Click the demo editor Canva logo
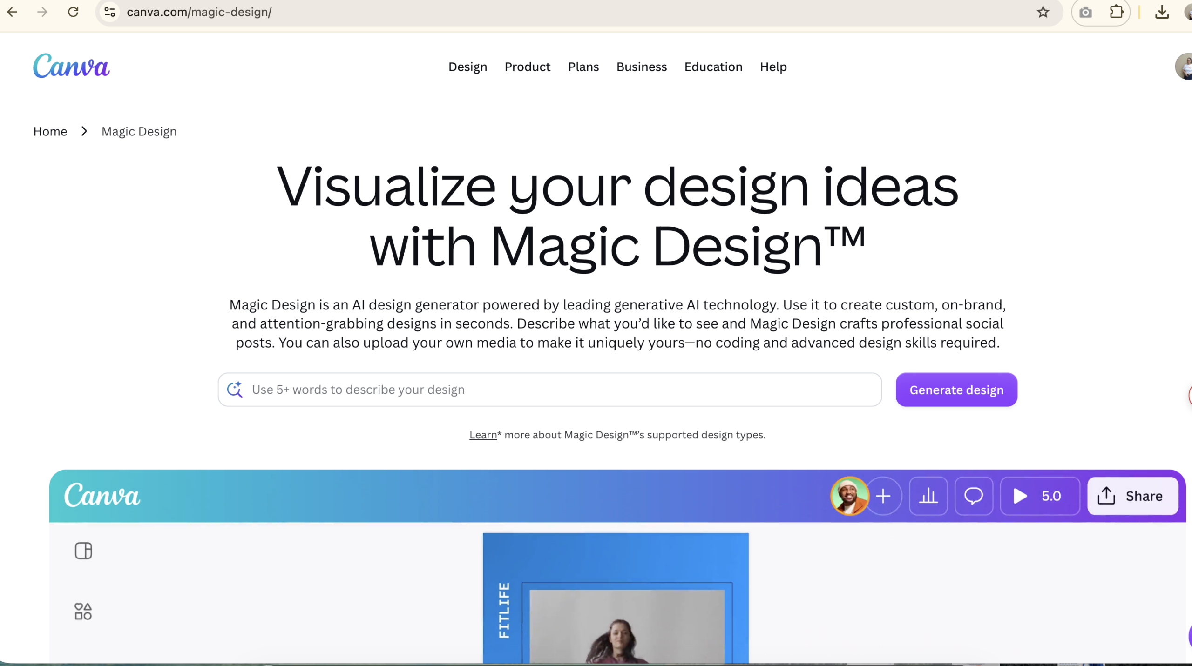This screenshot has height=666, width=1192. tap(102, 495)
